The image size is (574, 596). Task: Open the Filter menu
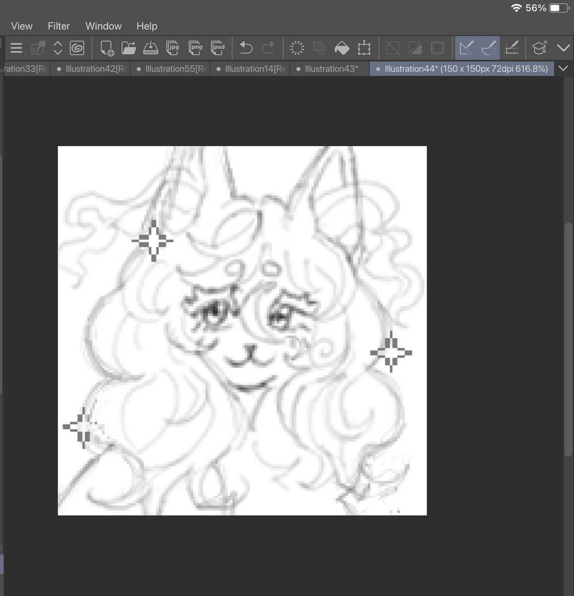click(x=59, y=26)
